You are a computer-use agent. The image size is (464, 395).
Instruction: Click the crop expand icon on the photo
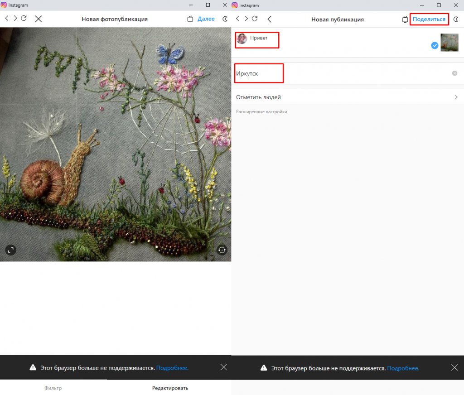[10, 250]
